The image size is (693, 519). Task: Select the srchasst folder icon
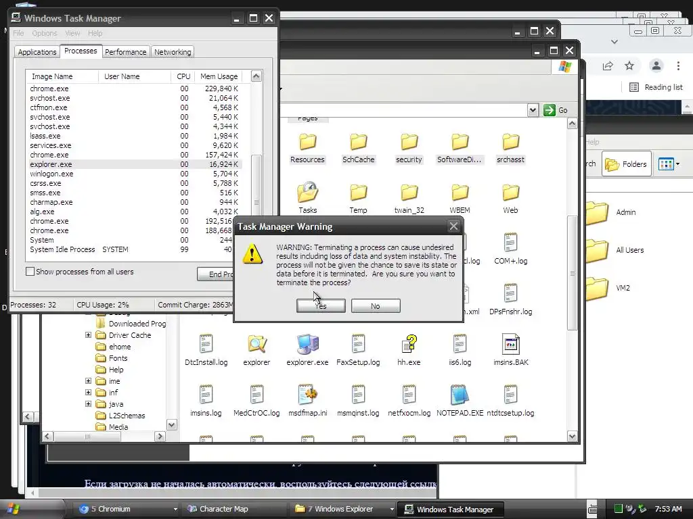click(x=510, y=142)
